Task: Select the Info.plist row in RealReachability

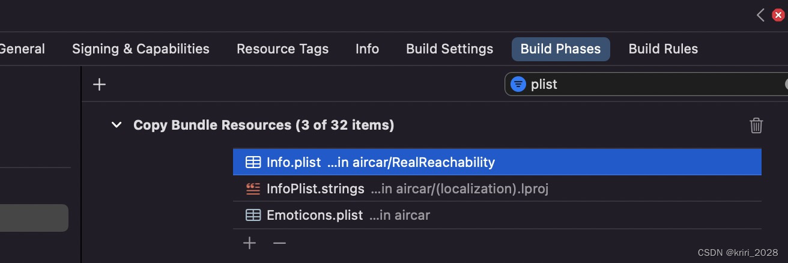Action: pos(497,162)
